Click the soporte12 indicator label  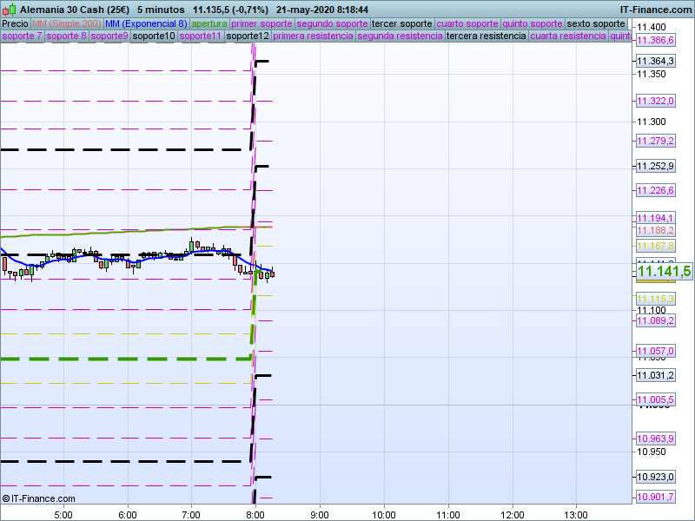tap(248, 36)
